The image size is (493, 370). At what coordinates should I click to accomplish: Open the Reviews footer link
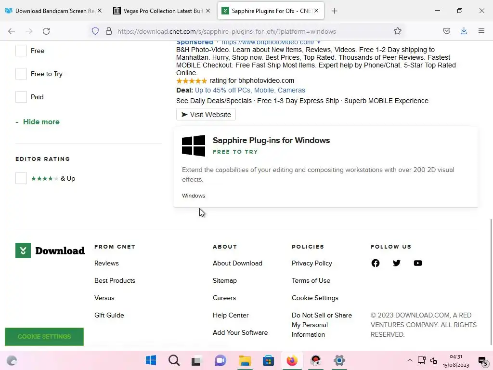106,264
